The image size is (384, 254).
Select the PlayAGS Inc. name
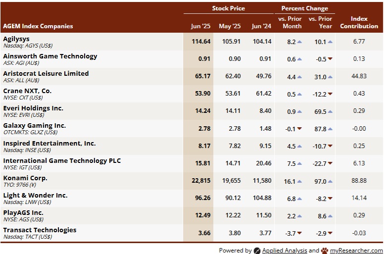coord(23,213)
